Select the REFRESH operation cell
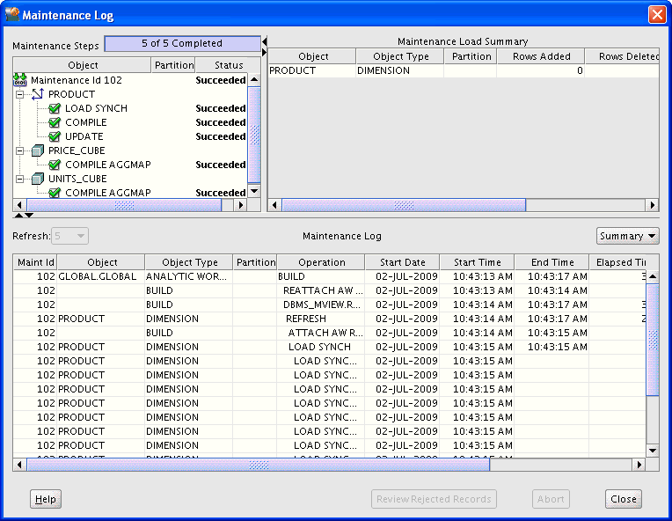Screen dimensions: 672x521 pyautogui.click(x=321, y=319)
